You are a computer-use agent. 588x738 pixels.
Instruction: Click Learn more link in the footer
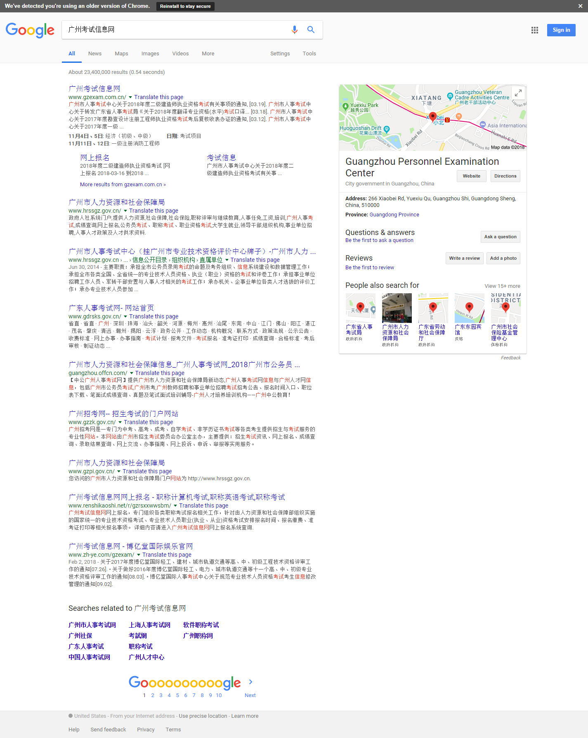pyautogui.click(x=245, y=716)
